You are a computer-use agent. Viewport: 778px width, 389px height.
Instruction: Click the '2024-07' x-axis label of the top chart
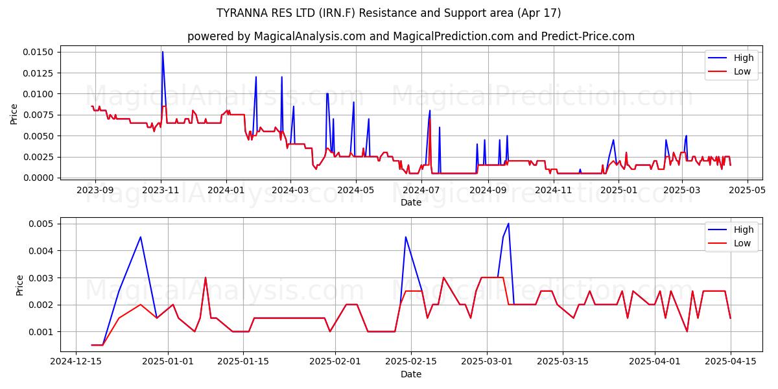pyautogui.click(x=421, y=190)
